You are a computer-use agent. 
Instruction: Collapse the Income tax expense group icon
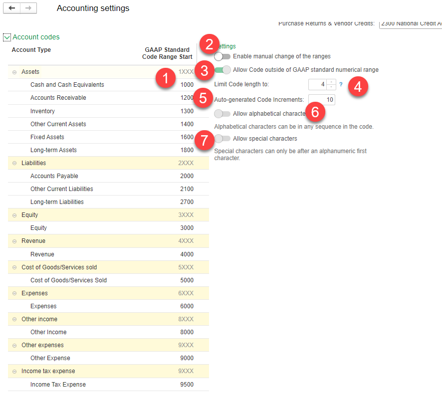(14, 372)
